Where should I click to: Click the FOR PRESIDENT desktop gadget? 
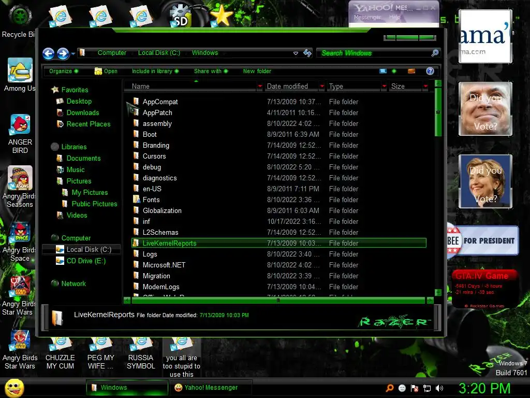tap(483, 240)
